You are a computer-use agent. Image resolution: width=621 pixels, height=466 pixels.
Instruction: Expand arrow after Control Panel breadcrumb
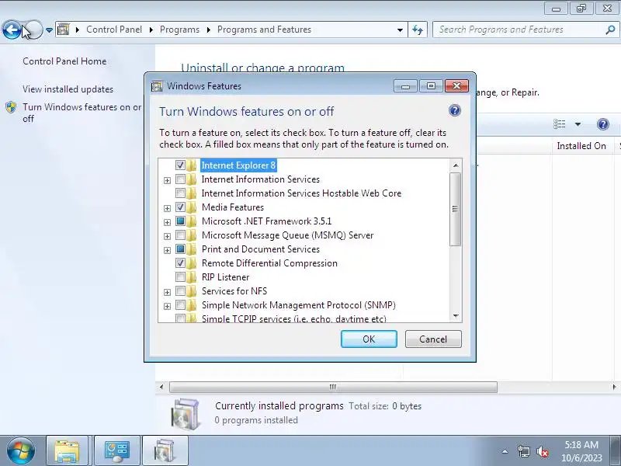pos(151,30)
